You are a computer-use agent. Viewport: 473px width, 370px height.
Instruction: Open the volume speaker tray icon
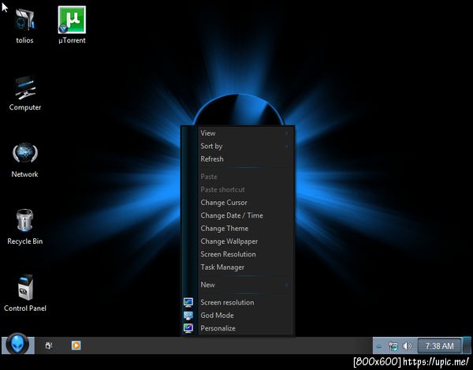tap(408, 346)
